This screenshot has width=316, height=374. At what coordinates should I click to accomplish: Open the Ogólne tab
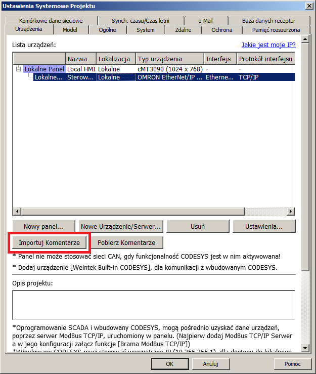point(108,30)
